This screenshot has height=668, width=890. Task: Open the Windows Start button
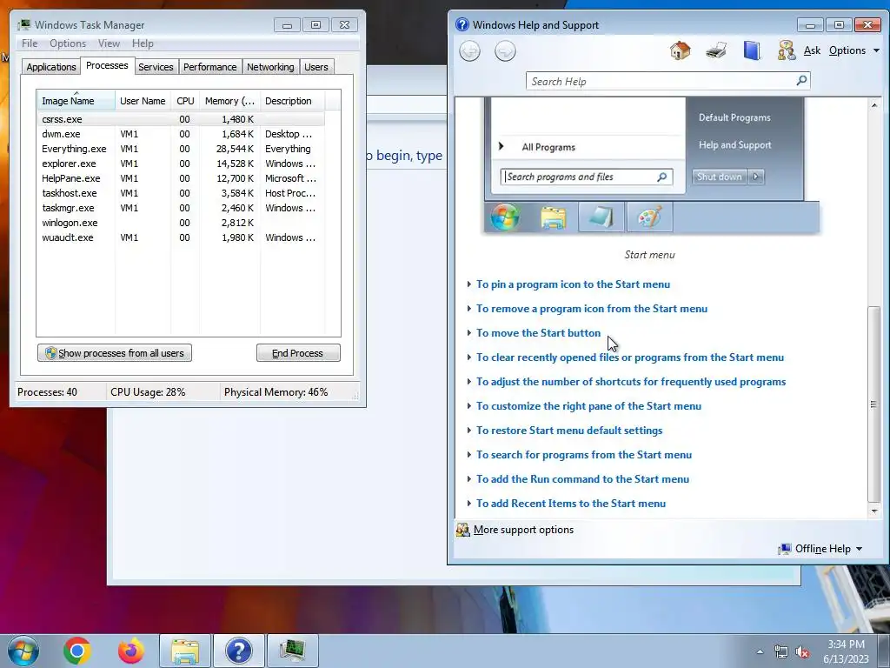[23, 651]
